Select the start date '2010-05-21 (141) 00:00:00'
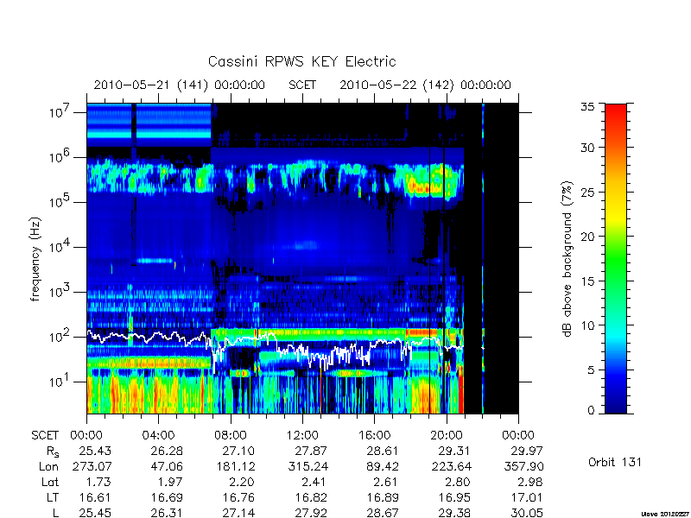Image resolution: width=691 pixels, height=518 pixels. 180,85
